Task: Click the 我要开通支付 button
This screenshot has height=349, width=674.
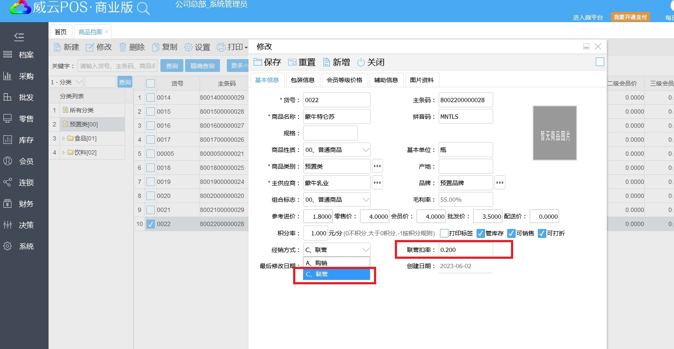Action: [630, 17]
